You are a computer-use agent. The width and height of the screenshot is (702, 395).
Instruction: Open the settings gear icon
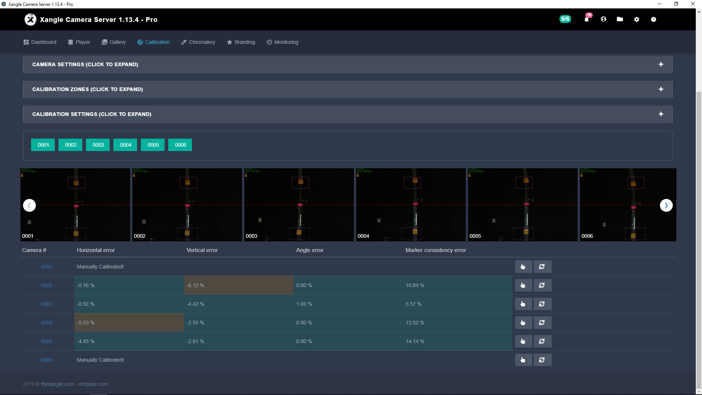click(x=637, y=19)
